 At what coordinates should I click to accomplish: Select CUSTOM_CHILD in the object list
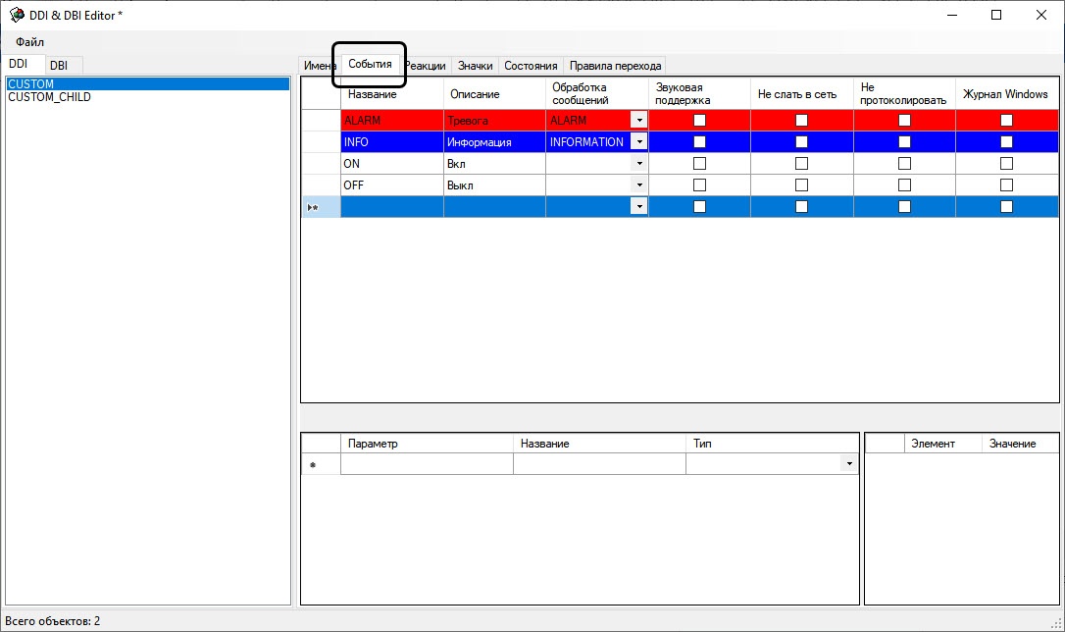coord(49,97)
